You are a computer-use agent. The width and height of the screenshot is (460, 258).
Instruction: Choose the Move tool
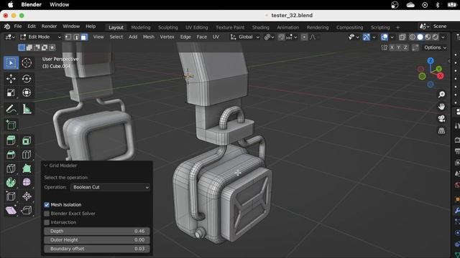(11, 79)
